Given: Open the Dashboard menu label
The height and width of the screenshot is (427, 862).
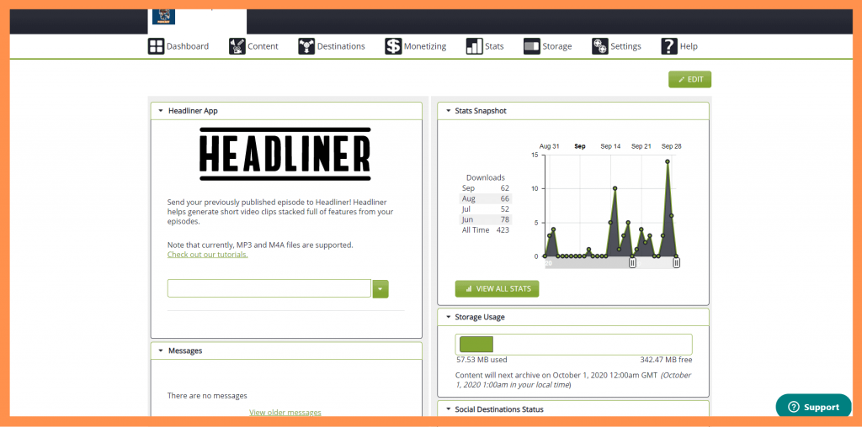Looking at the screenshot, I should tap(188, 46).
